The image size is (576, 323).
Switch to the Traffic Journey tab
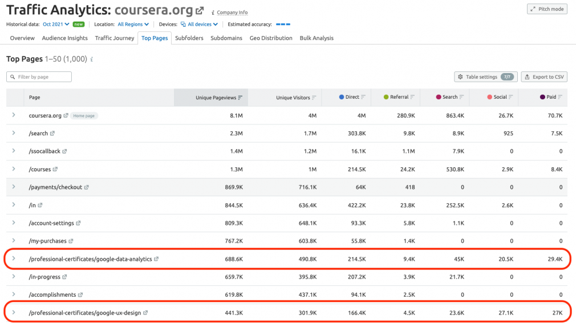point(115,38)
